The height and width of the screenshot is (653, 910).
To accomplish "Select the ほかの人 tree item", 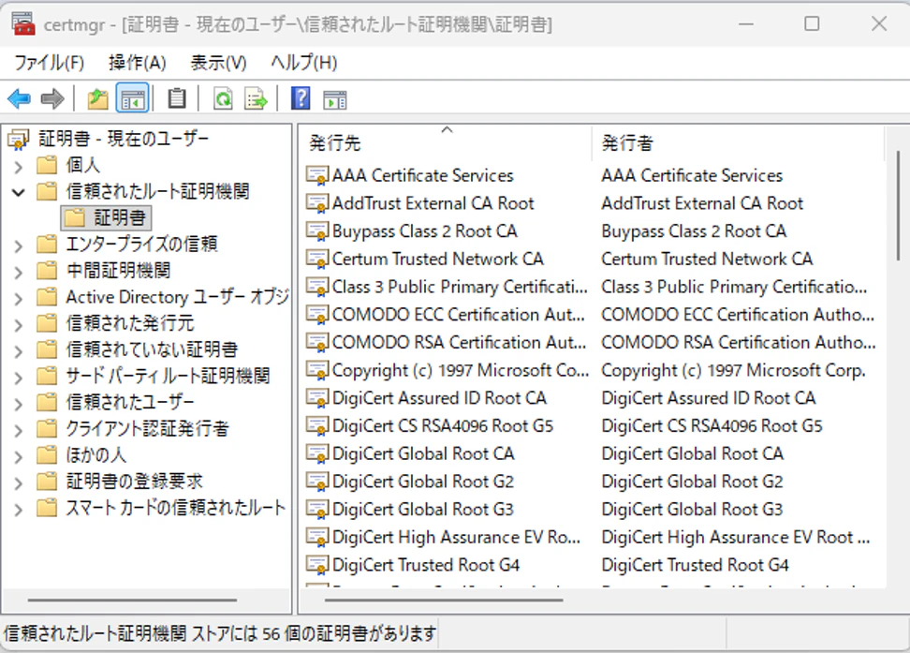I will point(95,455).
